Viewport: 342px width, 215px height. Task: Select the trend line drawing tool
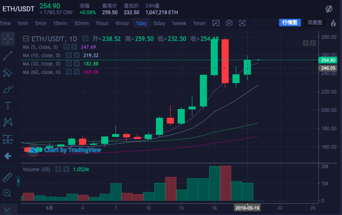(8, 56)
